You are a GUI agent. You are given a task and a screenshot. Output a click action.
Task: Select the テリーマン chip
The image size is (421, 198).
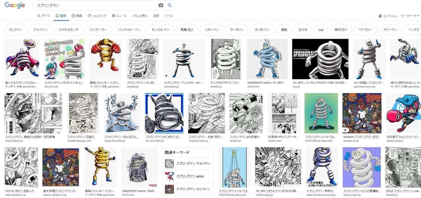click(390, 30)
